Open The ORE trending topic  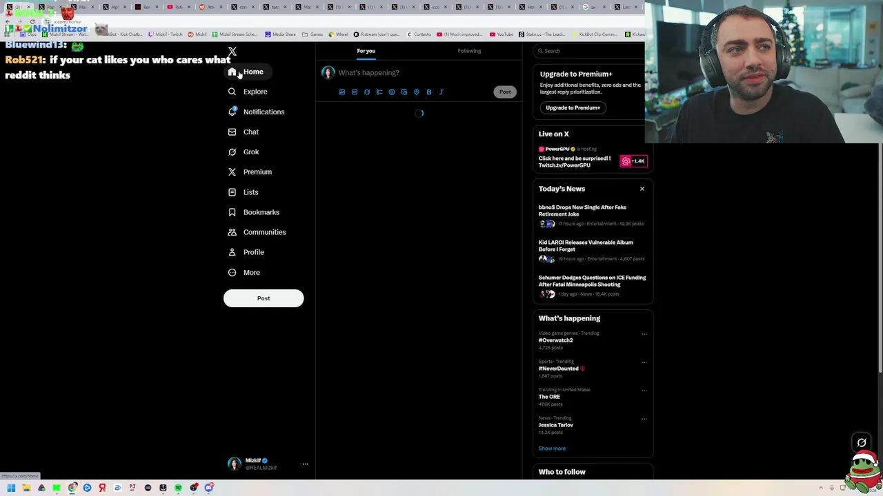(549, 397)
